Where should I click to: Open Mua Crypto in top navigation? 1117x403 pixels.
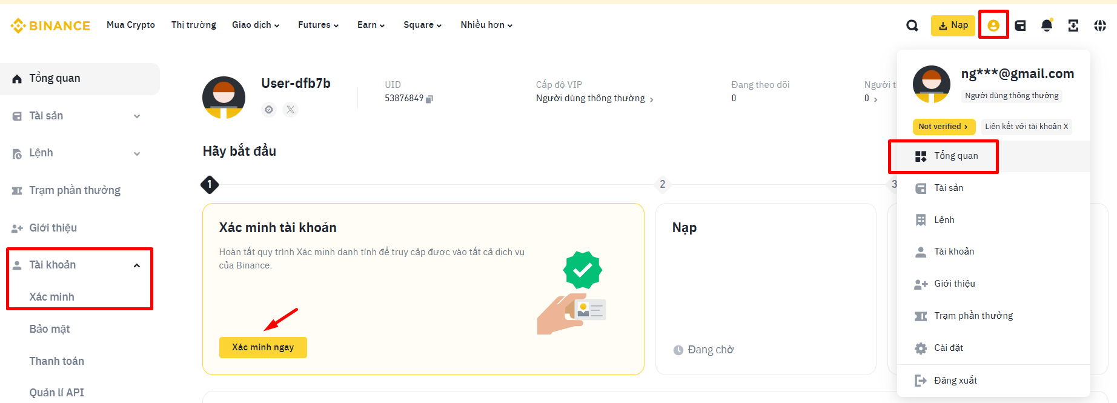click(131, 25)
